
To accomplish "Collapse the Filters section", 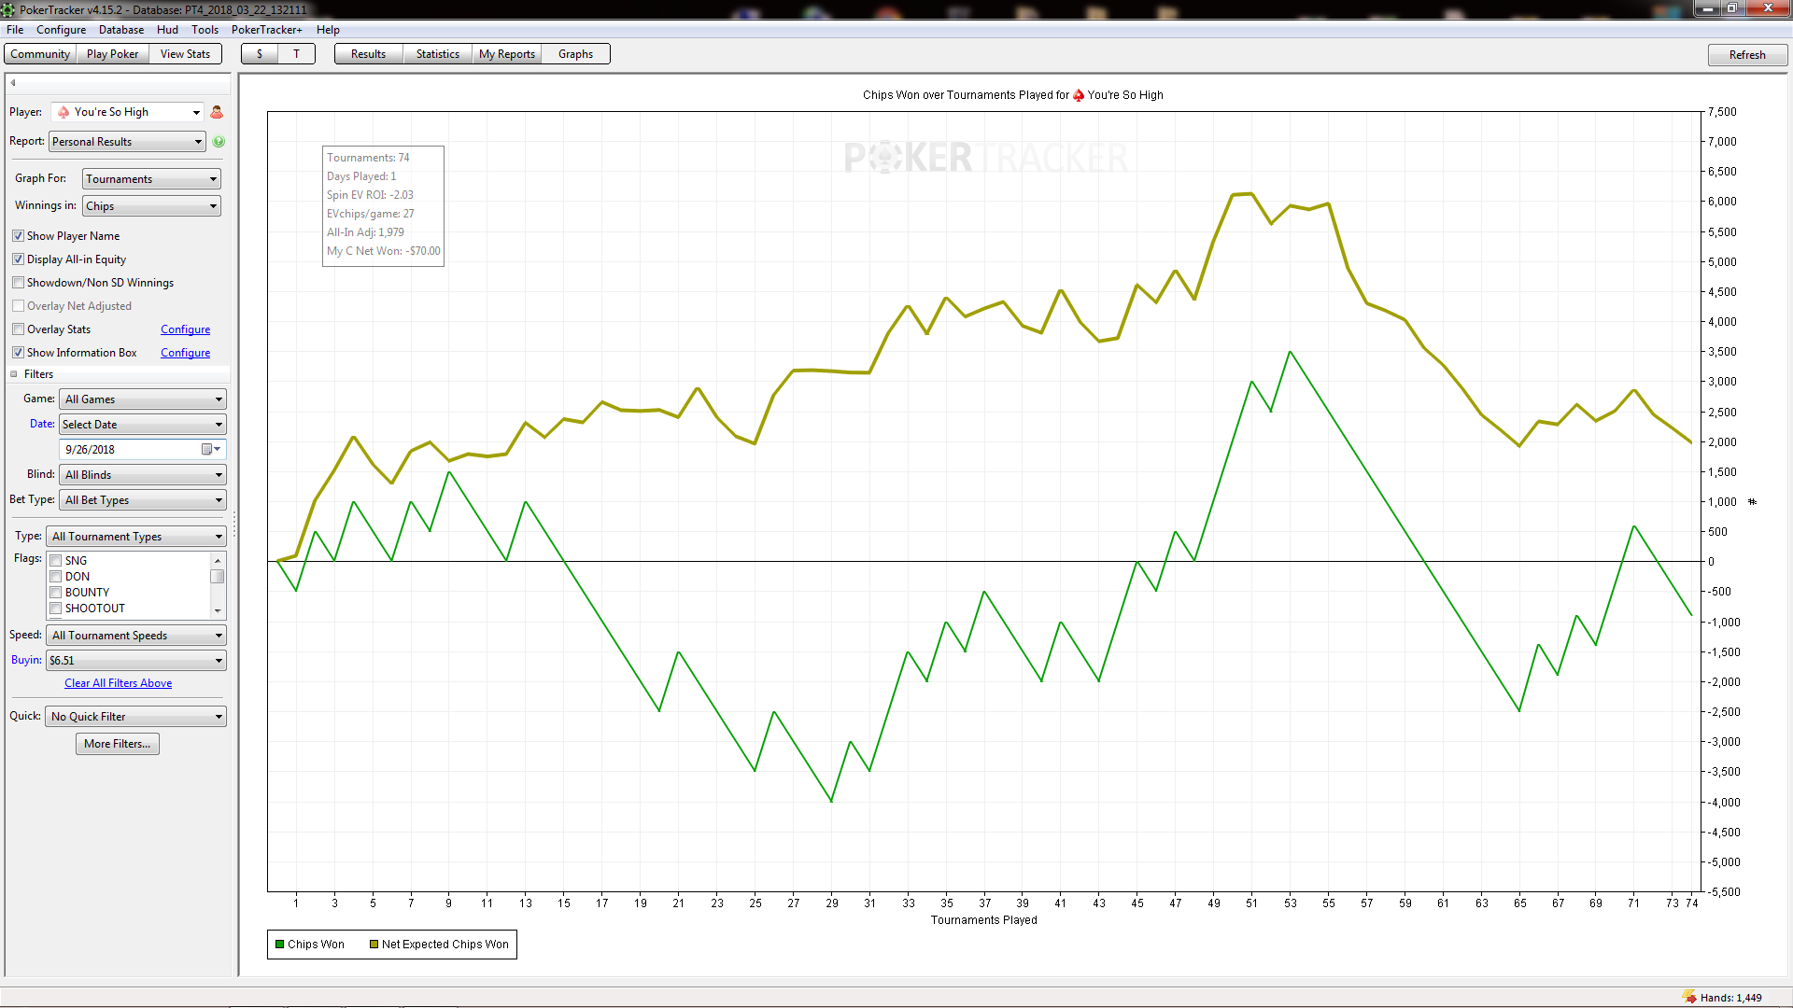I will (14, 374).
